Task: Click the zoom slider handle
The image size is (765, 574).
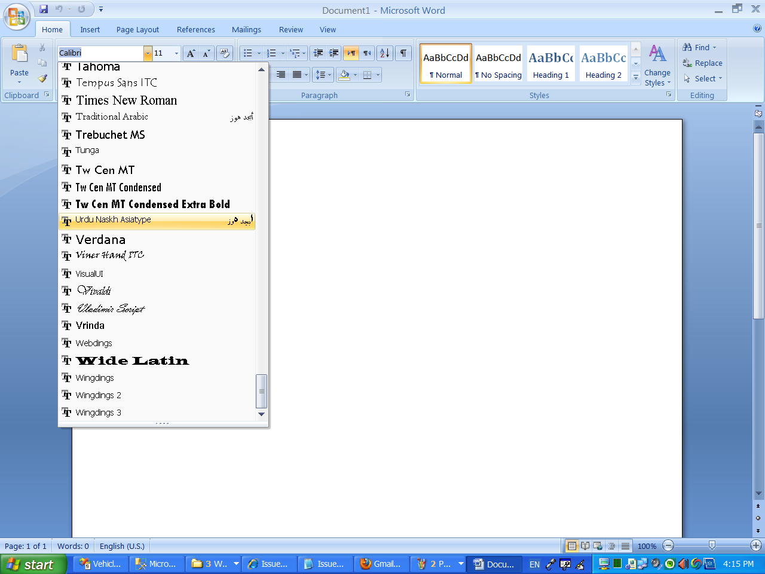Action: click(712, 545)
